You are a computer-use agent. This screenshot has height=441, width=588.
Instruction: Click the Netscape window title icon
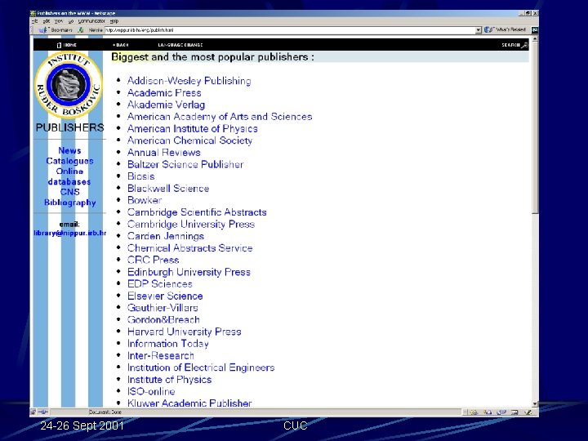click(33, 13)
